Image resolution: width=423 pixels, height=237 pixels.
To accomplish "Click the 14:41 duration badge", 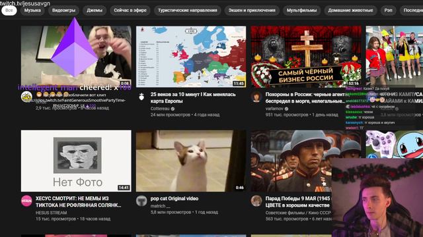I will click(124, 188).
